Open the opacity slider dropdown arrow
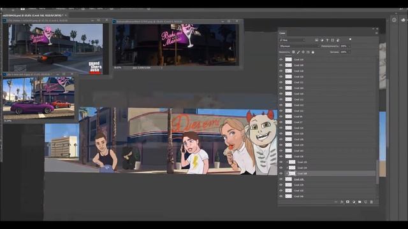Image resolution: width=408 pixels, height=229 pixels. pos(349,46)
